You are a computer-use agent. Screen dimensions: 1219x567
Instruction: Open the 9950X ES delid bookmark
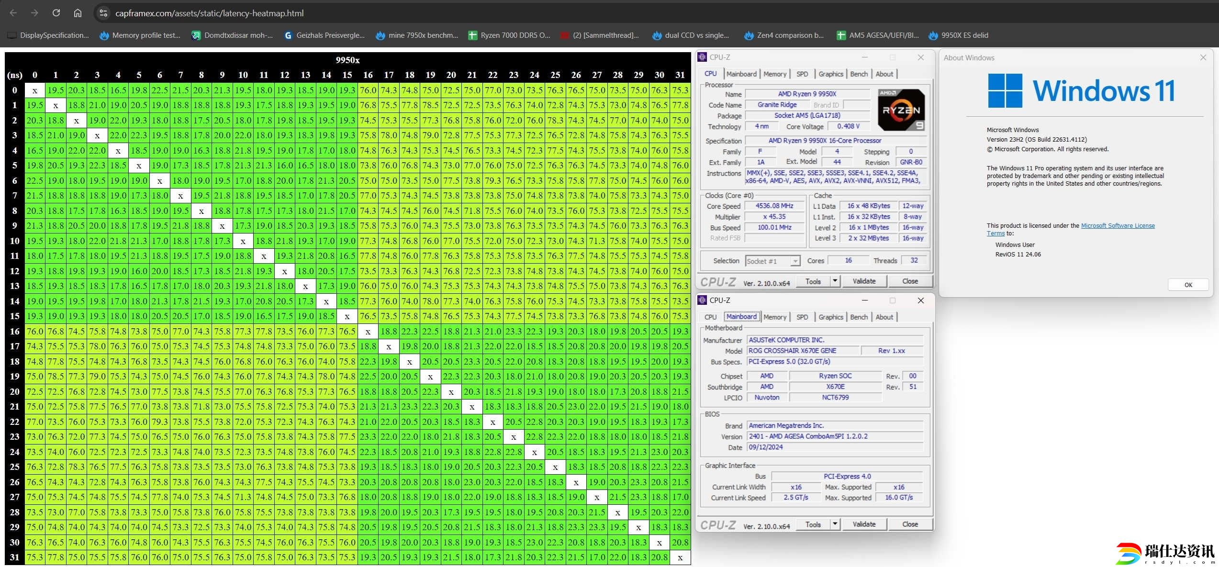coord(958,35)
